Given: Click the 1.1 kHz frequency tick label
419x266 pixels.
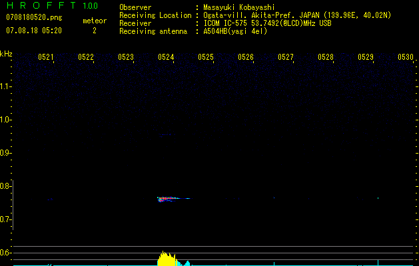Looking at the screenshot, I should pyautogui.click(x=5, y=86).
